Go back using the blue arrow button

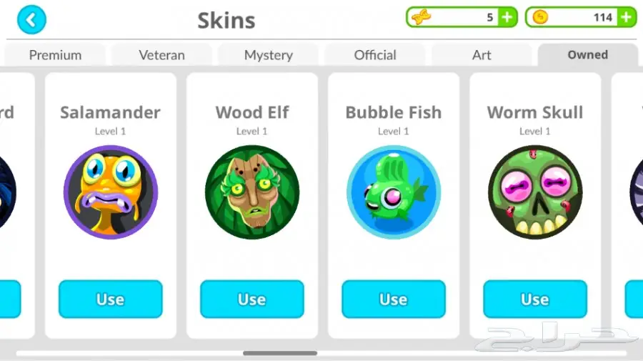point(31,20)
